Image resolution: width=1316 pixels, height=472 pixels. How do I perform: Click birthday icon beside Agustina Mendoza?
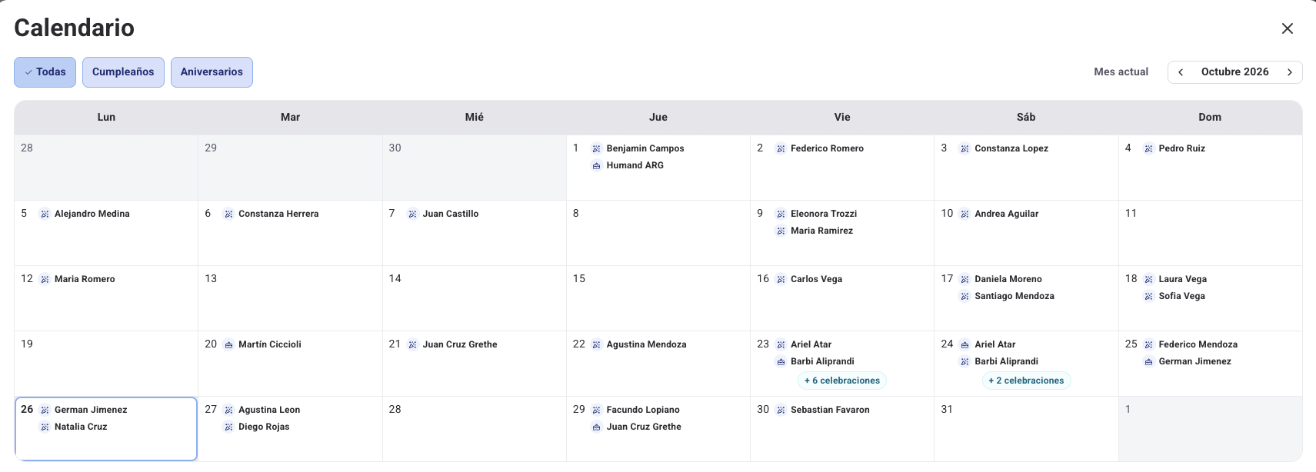596,344
